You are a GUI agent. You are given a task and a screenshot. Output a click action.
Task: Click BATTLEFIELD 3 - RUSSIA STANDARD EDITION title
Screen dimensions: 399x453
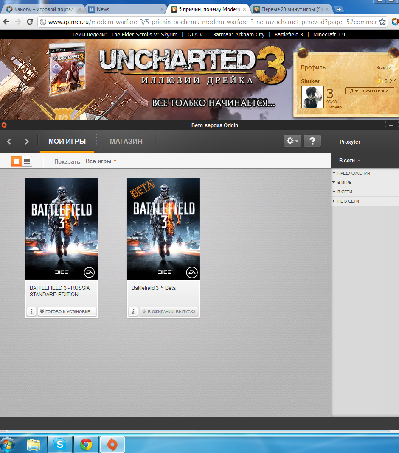click(60, 291)
